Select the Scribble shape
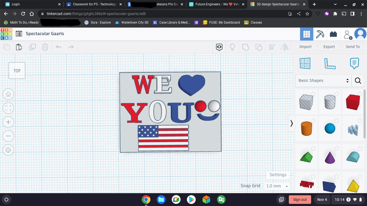The image size is (367, 206). tap(353, 130)
